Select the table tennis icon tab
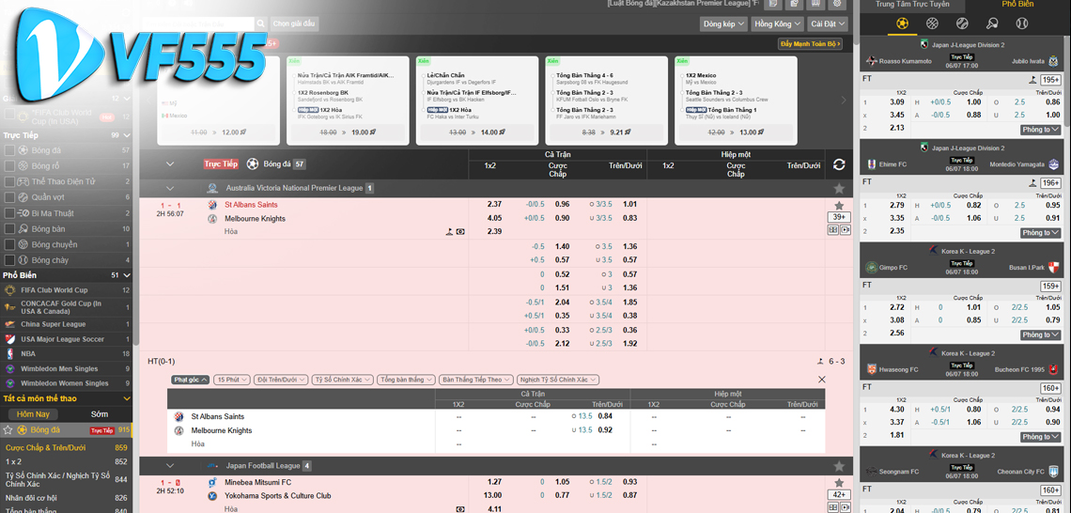Viewport: 1071px width, 513px height. click(992, 23)
